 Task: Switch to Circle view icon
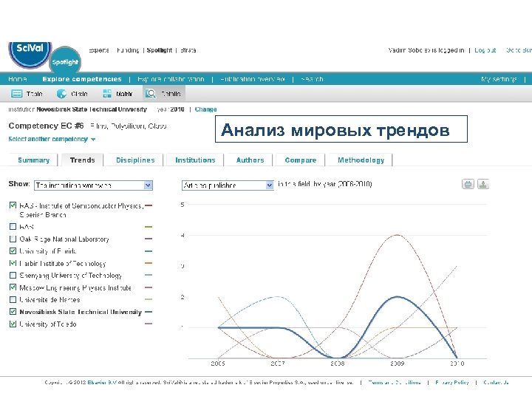[61, 94]
